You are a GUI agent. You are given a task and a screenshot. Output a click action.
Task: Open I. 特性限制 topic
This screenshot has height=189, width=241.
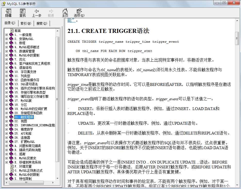tap(23, 179)
